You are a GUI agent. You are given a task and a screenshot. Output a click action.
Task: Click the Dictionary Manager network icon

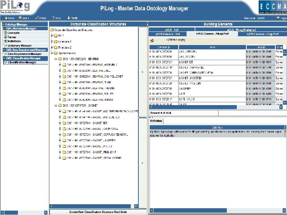[x=6, y=45]
